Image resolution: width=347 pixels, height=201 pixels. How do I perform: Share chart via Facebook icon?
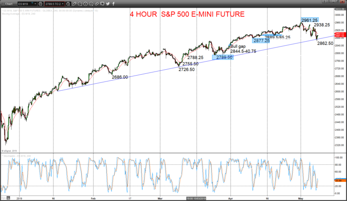113,4
